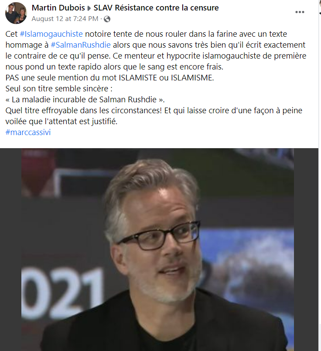Click the dark gray strip right of photo
Screen dimensions: 321x351
(x=306, y=250)
